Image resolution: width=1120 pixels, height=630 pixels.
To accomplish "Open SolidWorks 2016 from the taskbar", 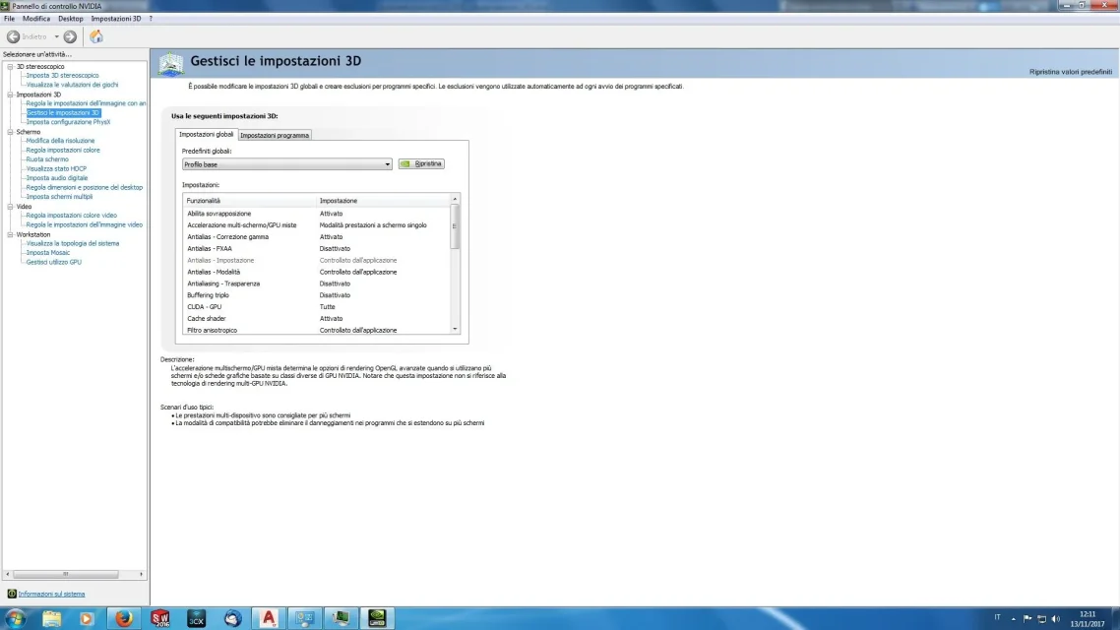I will (160, 618).
